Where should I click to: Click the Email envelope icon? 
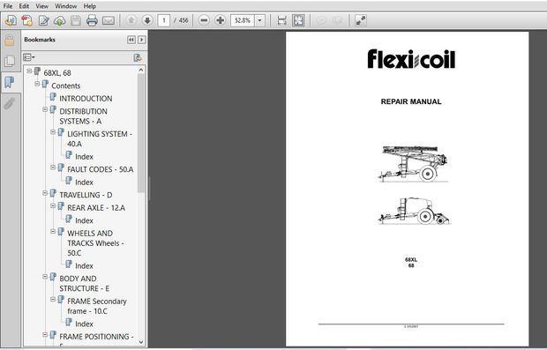(x=109, y=20)
